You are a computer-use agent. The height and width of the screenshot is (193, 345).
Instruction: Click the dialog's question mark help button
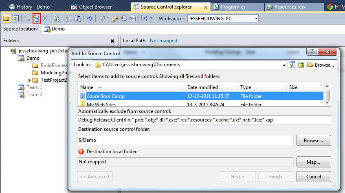[x=312, y=52]
